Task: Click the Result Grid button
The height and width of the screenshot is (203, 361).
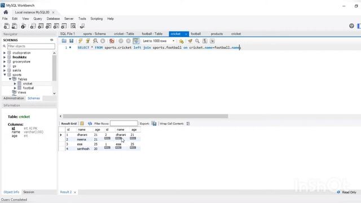Action: [x=69, y=123]
